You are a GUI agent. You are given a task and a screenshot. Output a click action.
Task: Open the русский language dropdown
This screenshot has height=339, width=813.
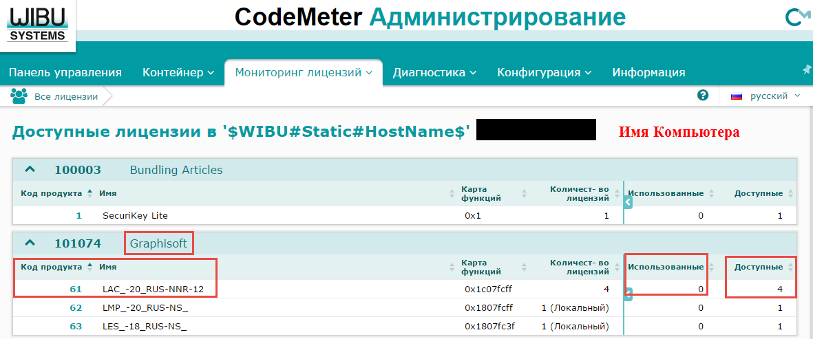pyautogui.click(x=774, y=96)
